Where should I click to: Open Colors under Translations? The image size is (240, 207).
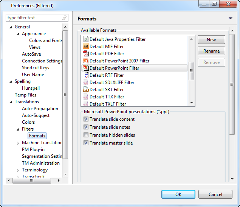(x=28, y=122)
